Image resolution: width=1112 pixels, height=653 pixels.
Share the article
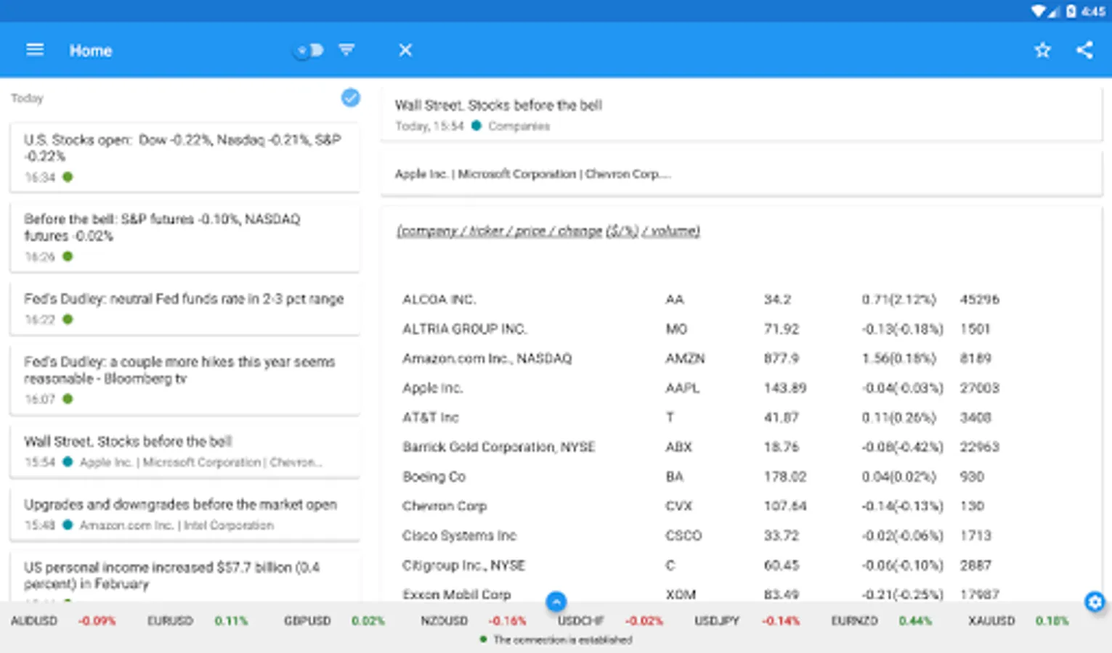click(1084, 50)
